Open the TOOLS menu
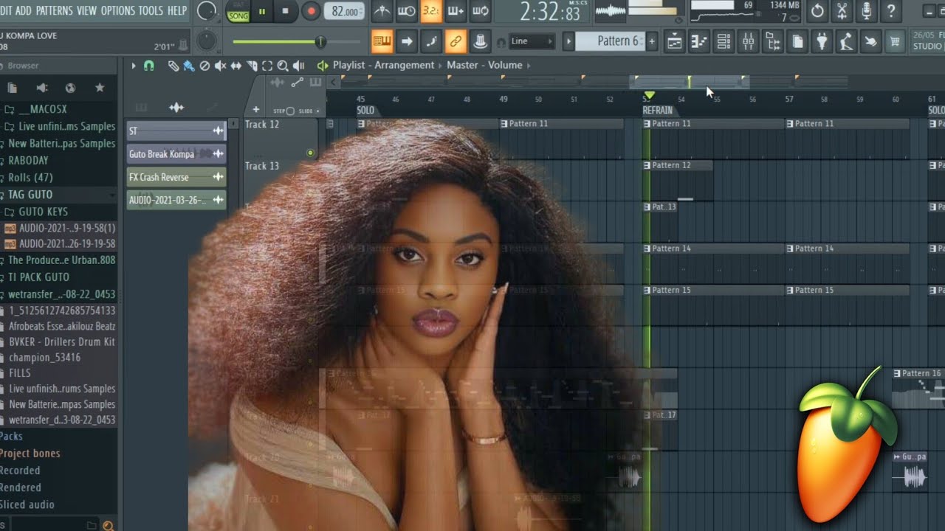Image resolution: width=945 pixels, height=531 pixels. point(151,10)
